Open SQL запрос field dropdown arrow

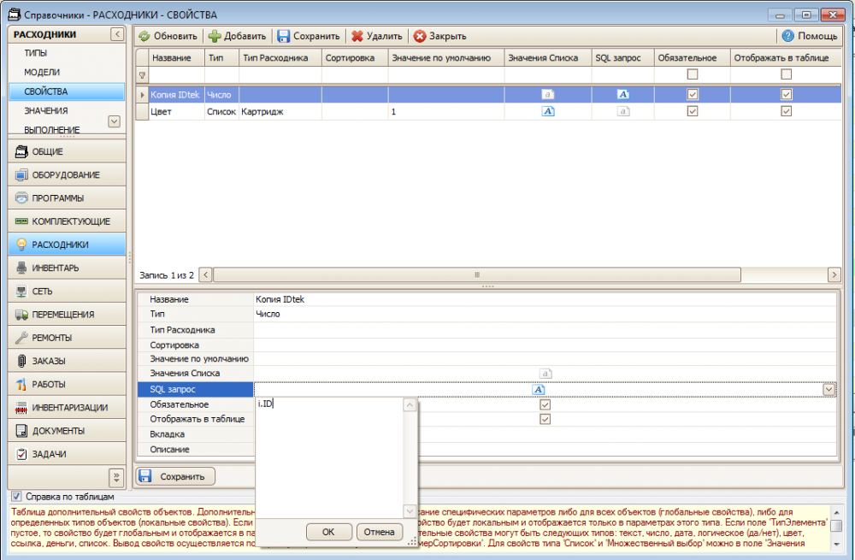[x=828, y=390]
